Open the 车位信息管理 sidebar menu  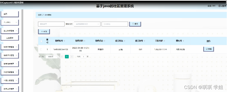[x=10, y=72]
